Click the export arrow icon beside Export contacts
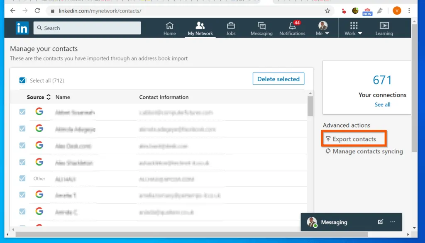Viewport: 425px width, 243px height. pyautogui.click(x=328, y=139)
